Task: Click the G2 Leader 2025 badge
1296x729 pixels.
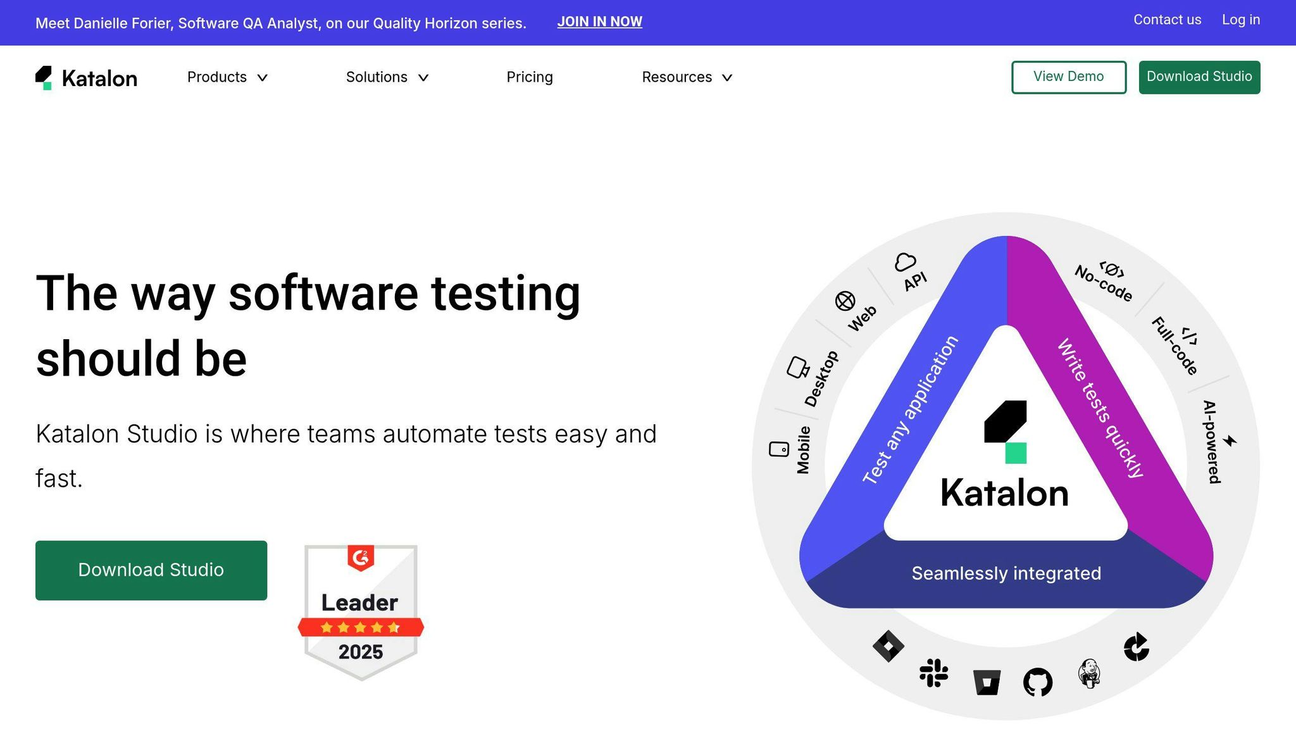Action: (x=361, y=612)
